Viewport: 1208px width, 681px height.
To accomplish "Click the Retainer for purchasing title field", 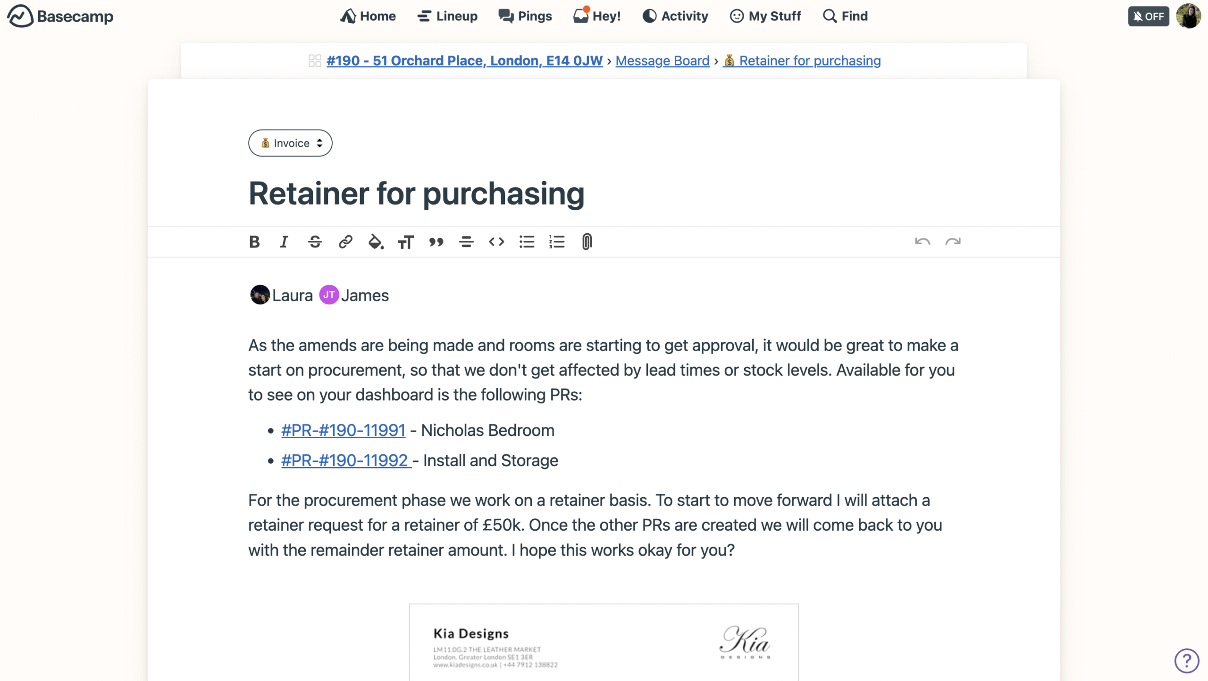I will (x=416, y=193).
